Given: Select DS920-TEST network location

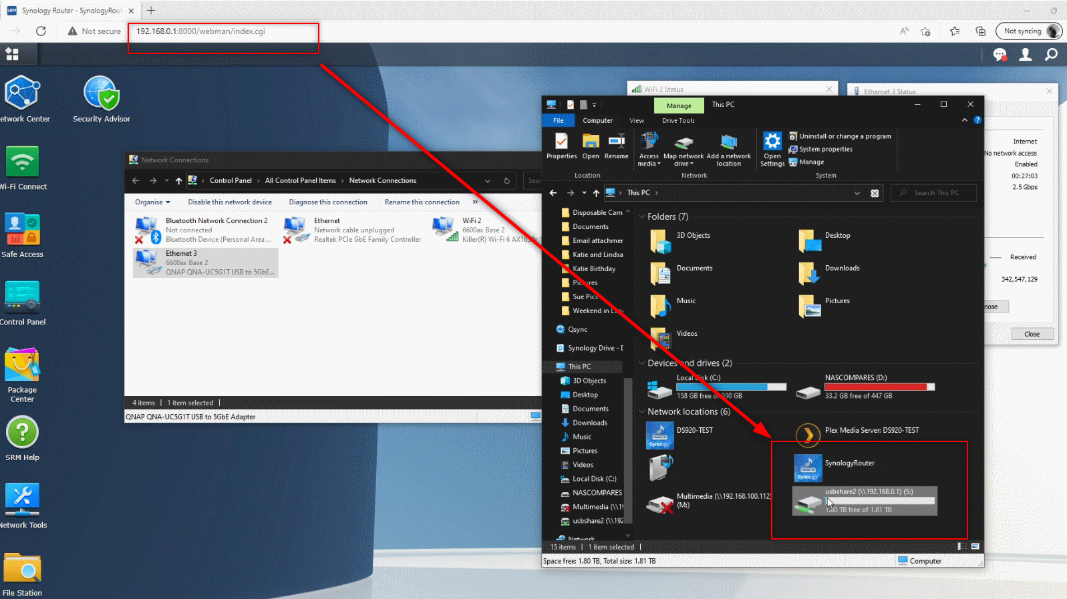Looking at the screenshot, I should tap(680, 435).
